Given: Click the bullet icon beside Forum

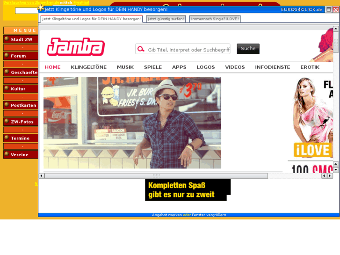Looking at the screenshot, I should (x=7, y=55).
